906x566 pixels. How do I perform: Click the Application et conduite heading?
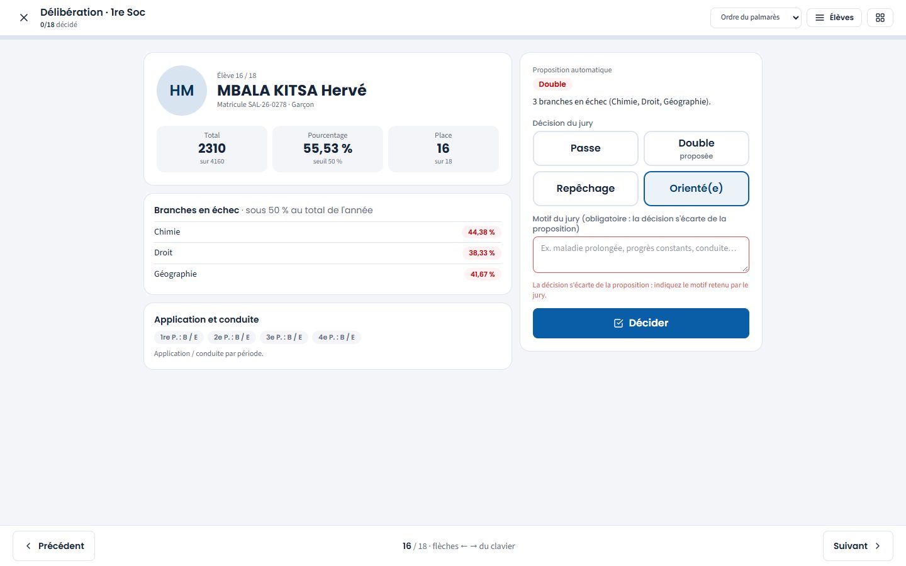(206, 319)
